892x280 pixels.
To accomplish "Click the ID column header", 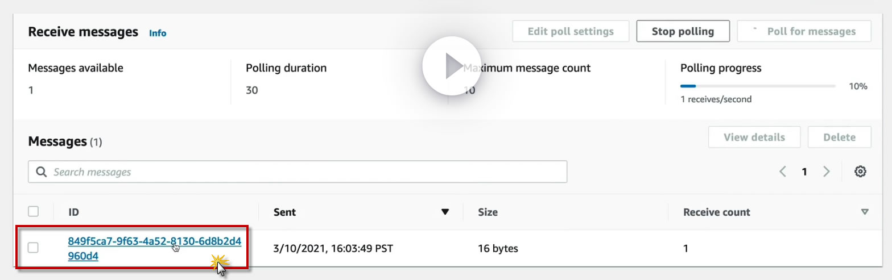I will pos(73,212).
